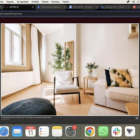Viewport: 140px width, 140px height.
Task: Open System Settings with badge 2
Action: pos(71,131)
